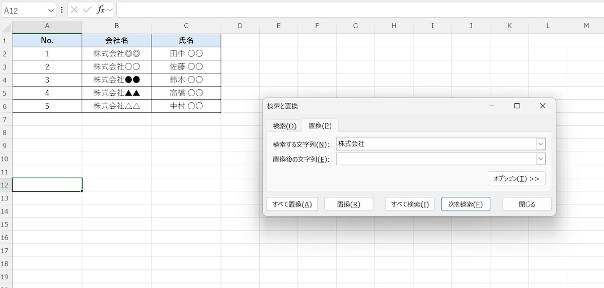This screenshot has width=604, height=288.
Task: Select cell containing 株式会社●●
Action: pyautogui.click(x=117, y=80)
